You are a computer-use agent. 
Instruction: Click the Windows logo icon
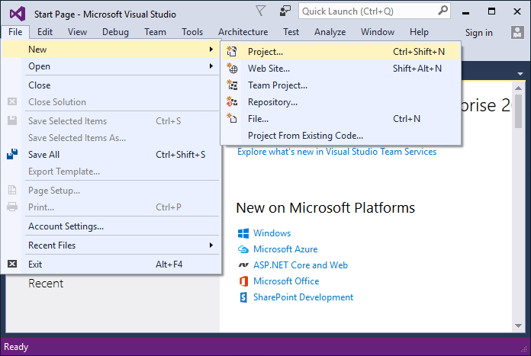click(x=243, y=233)
